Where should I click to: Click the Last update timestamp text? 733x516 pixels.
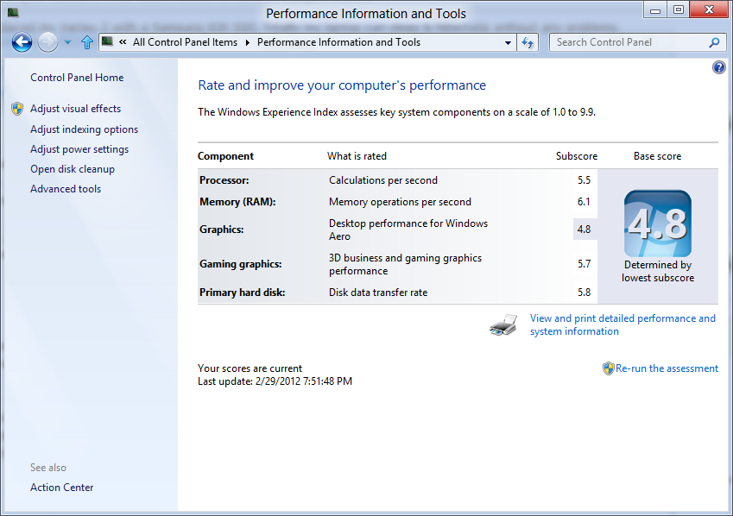(275, 381)
